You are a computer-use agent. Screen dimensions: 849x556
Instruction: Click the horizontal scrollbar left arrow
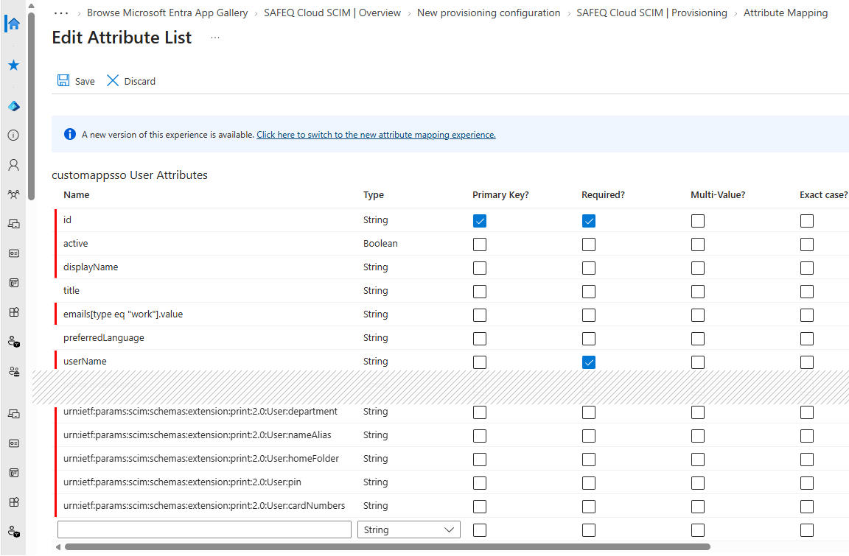coord(58,547)
